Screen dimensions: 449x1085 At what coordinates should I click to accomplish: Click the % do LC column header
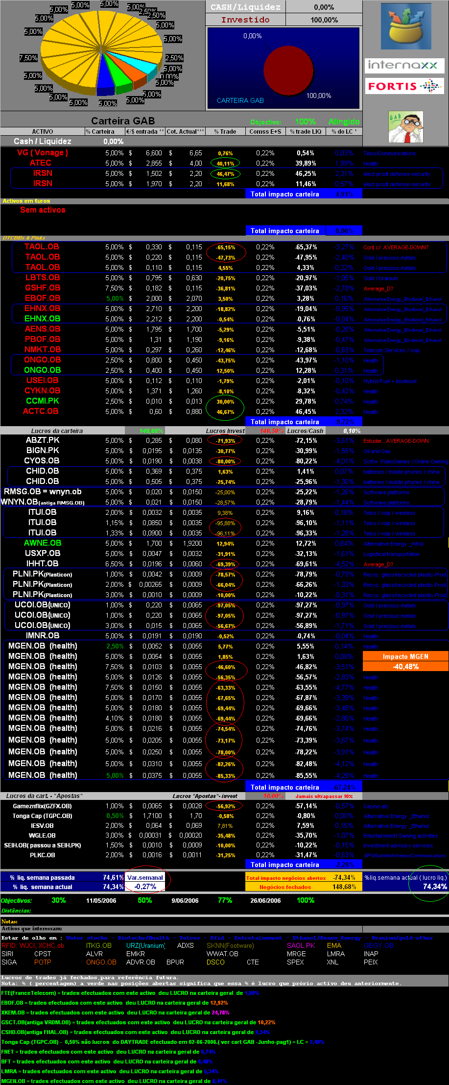(x=344, y=131)
